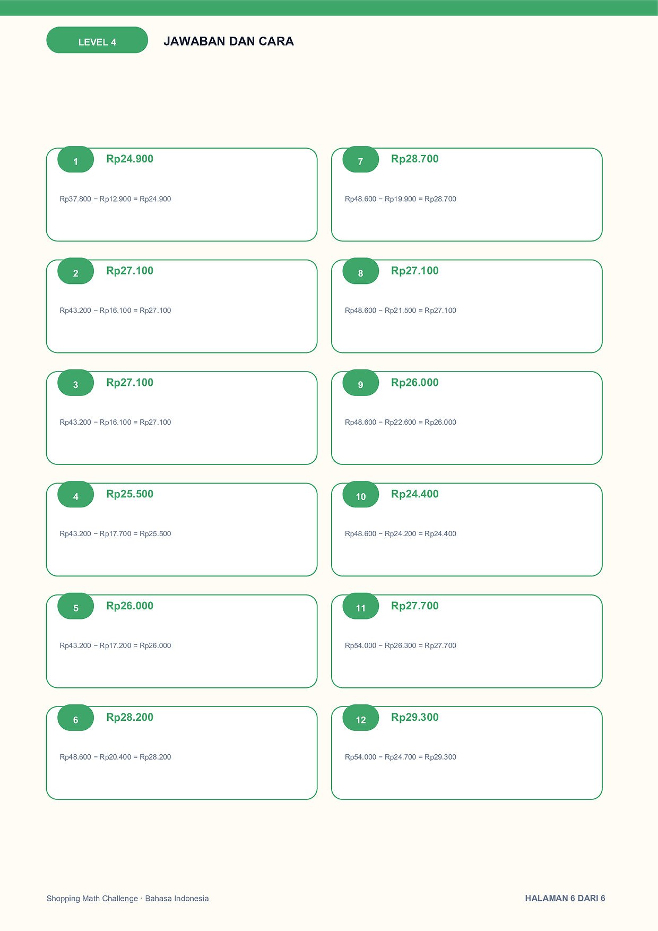658x931 pixels.
Task: Select the number 11 answer badge
Action: [x=361, y=606]
